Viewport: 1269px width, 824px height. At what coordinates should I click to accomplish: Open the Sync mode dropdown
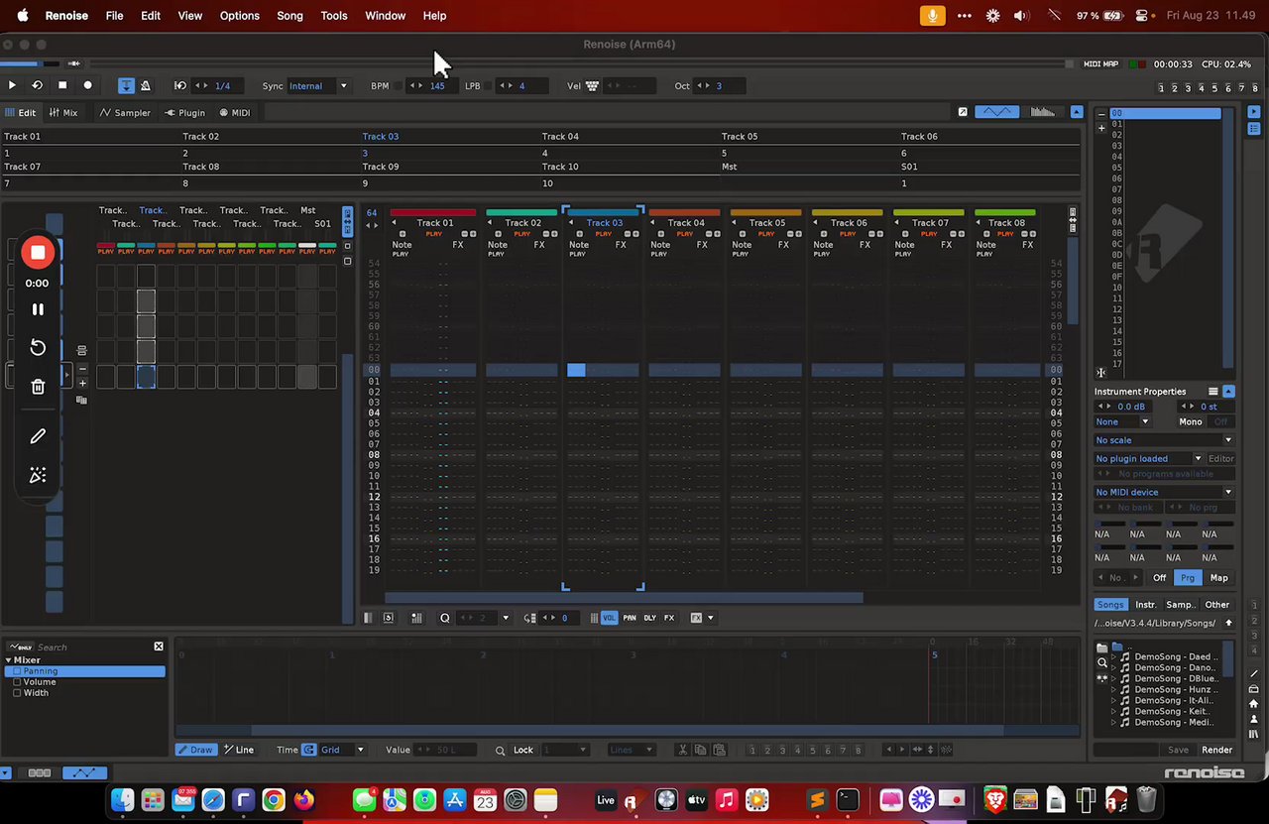point(317,85)
